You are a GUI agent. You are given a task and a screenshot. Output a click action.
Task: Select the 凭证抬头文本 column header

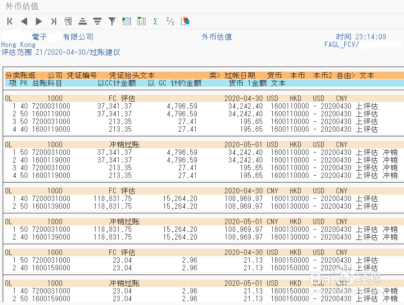coord(132,75)
